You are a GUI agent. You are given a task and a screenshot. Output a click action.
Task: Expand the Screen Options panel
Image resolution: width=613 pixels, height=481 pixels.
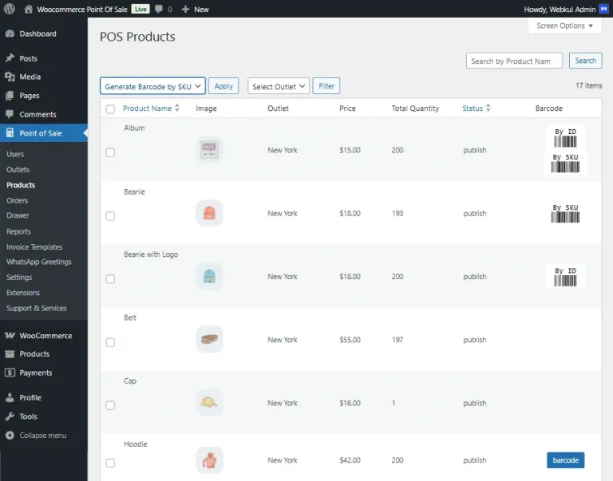coord(564,26)
